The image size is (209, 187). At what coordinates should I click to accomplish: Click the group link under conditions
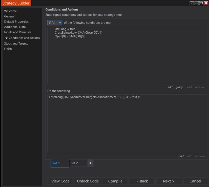pos(179,87)
